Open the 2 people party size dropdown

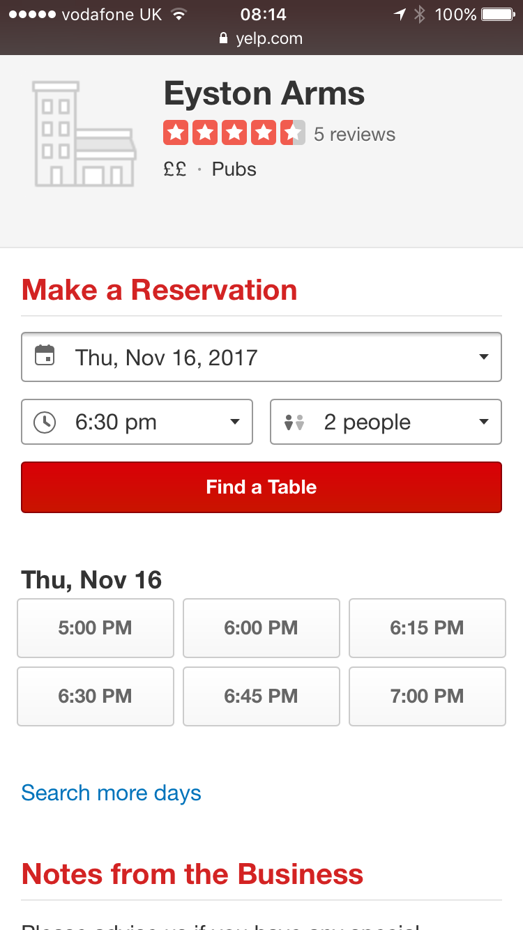[x=386, y=422]
